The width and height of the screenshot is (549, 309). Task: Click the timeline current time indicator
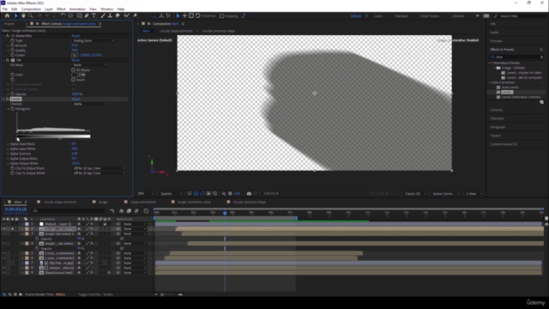[225, 213]
